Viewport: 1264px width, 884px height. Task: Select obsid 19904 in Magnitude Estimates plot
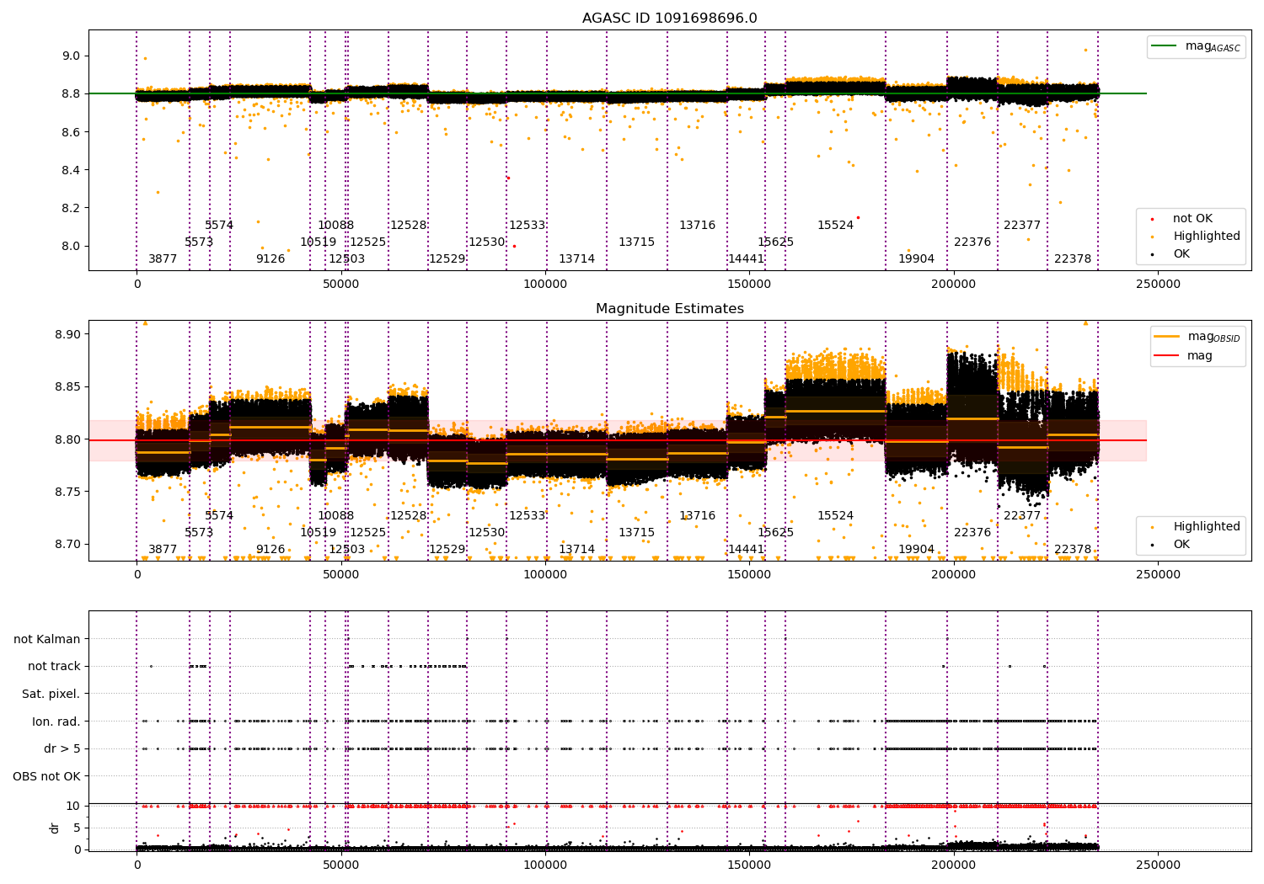(916, 550)
